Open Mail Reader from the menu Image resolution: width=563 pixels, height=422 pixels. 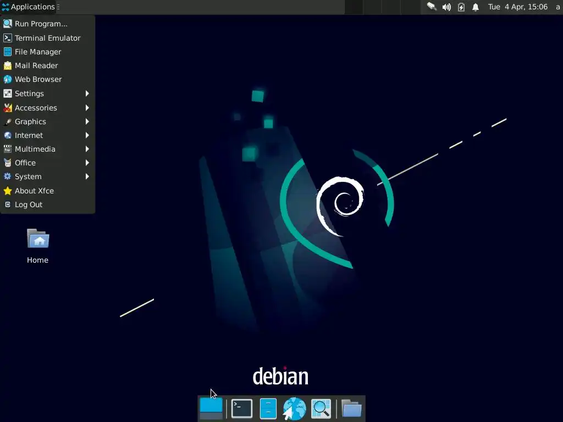47,65
